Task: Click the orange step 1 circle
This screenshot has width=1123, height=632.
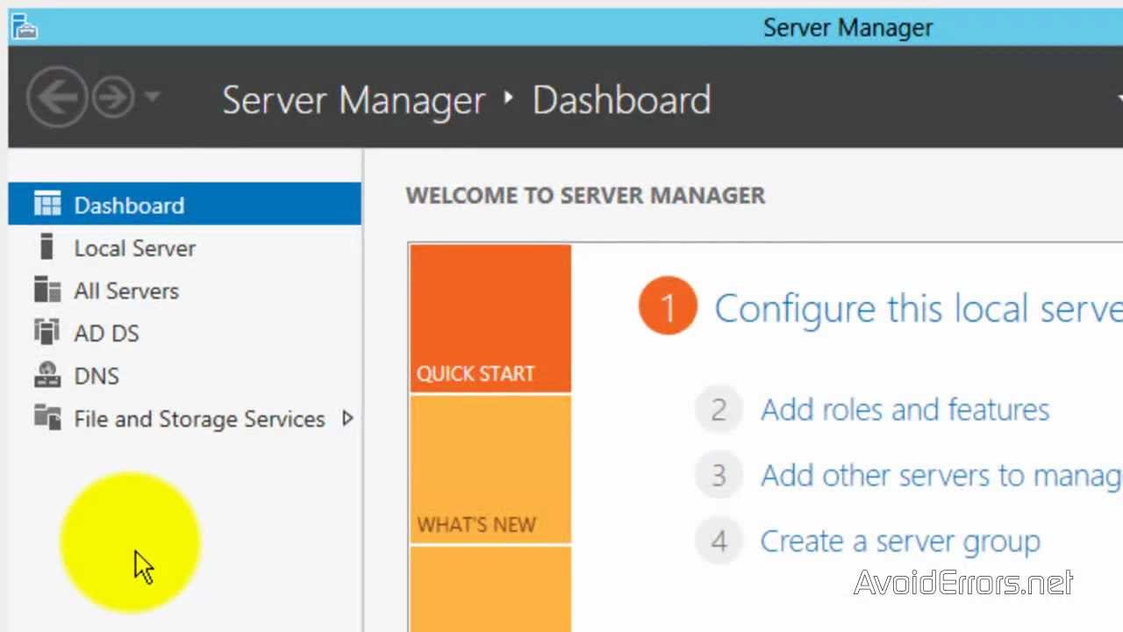Action: pos(668,307)
